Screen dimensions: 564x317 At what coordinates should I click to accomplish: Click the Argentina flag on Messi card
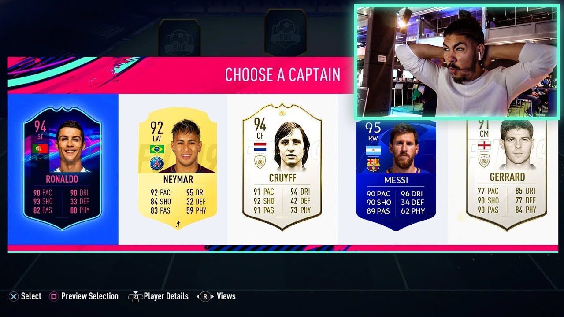point(373,150)
